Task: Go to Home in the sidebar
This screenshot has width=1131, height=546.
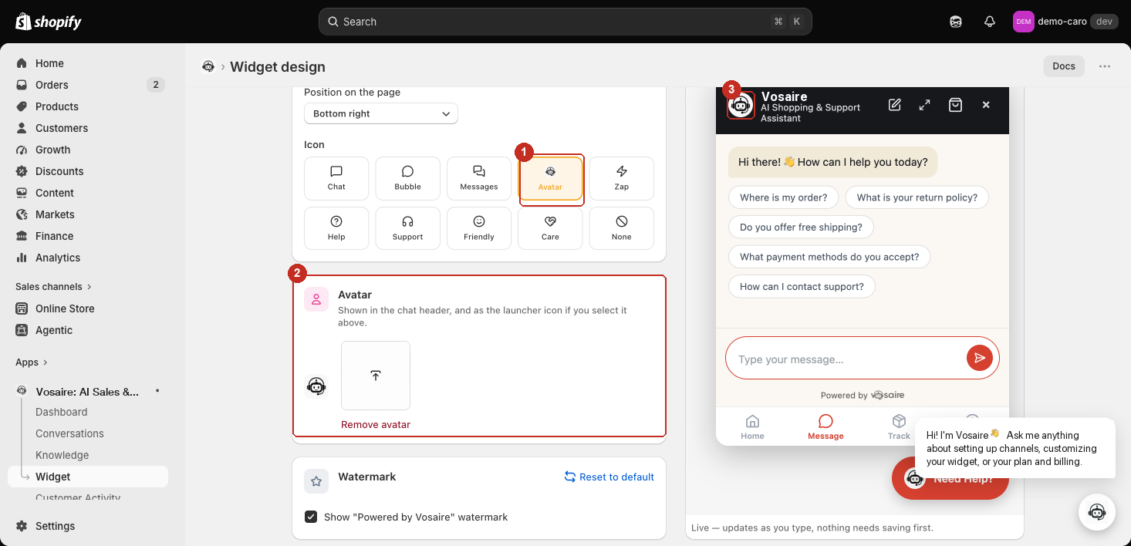Action: 88,63
